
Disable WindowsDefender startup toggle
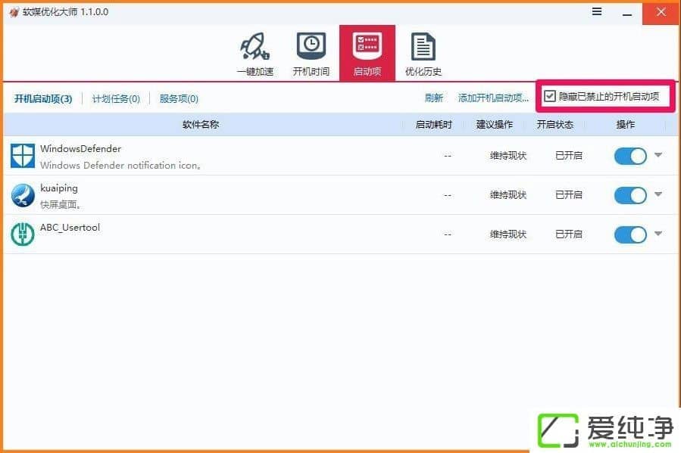click(629, 156)
